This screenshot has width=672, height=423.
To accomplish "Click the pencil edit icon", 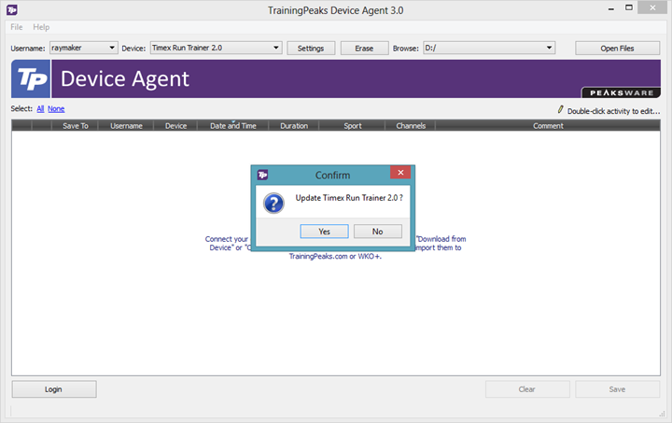I will coord(560,109).
